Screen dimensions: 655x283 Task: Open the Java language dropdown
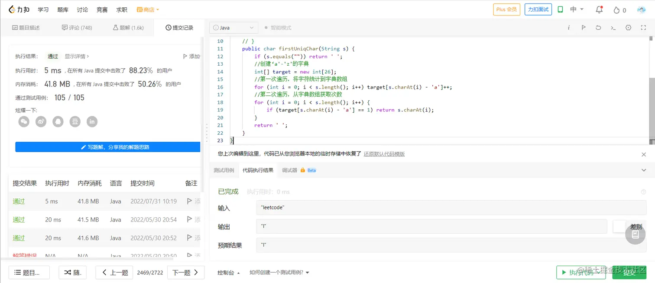click(x=234, y=28)
